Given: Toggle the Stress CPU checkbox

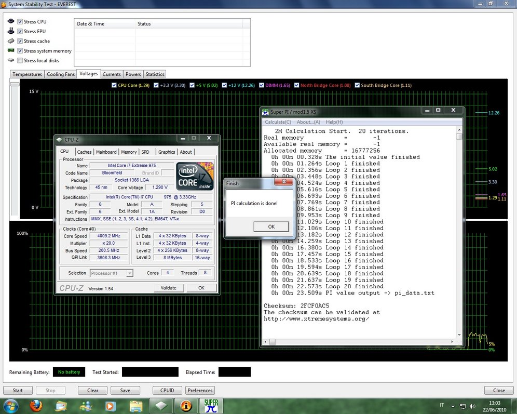Looking at the screenshot, I should pyautogui.click(x=20, y=21).
